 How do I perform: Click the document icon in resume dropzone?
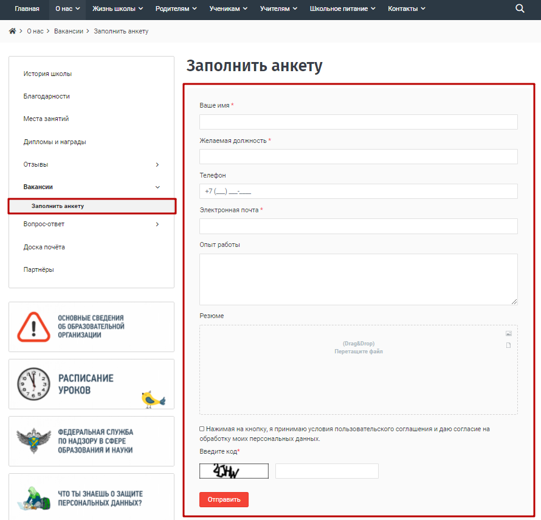pos(509,345)
